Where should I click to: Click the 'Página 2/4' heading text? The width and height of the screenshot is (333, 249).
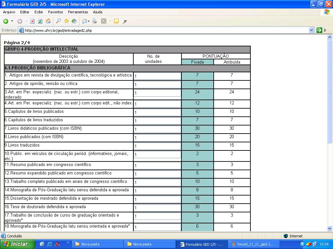[x=17, y=42]
